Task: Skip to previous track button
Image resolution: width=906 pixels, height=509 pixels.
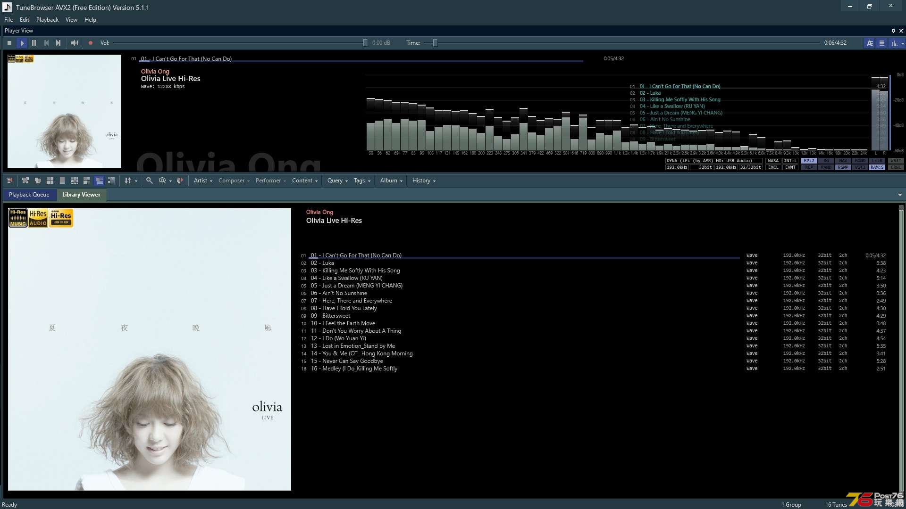Action: coord(46,43)
